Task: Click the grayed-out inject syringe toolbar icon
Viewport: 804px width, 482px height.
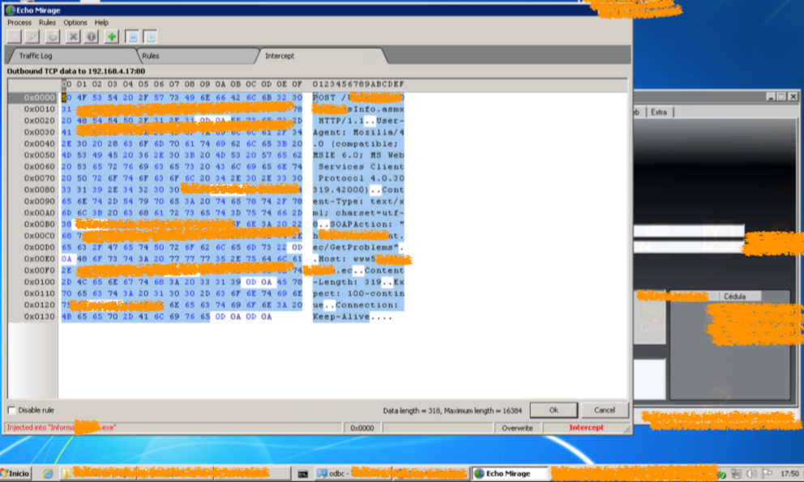Action: [34, 36]
